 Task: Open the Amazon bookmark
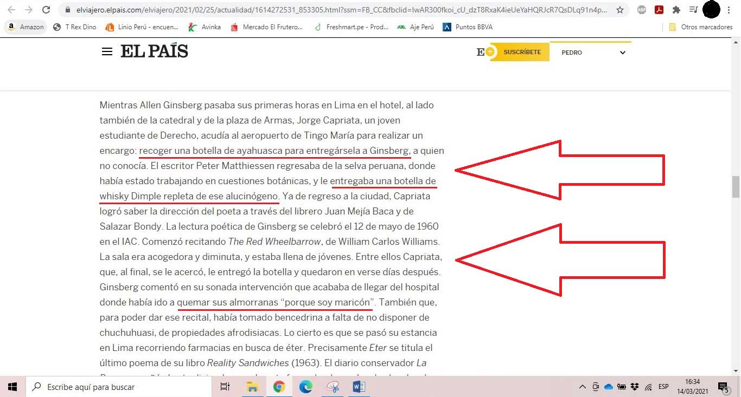tap(26, 27)
